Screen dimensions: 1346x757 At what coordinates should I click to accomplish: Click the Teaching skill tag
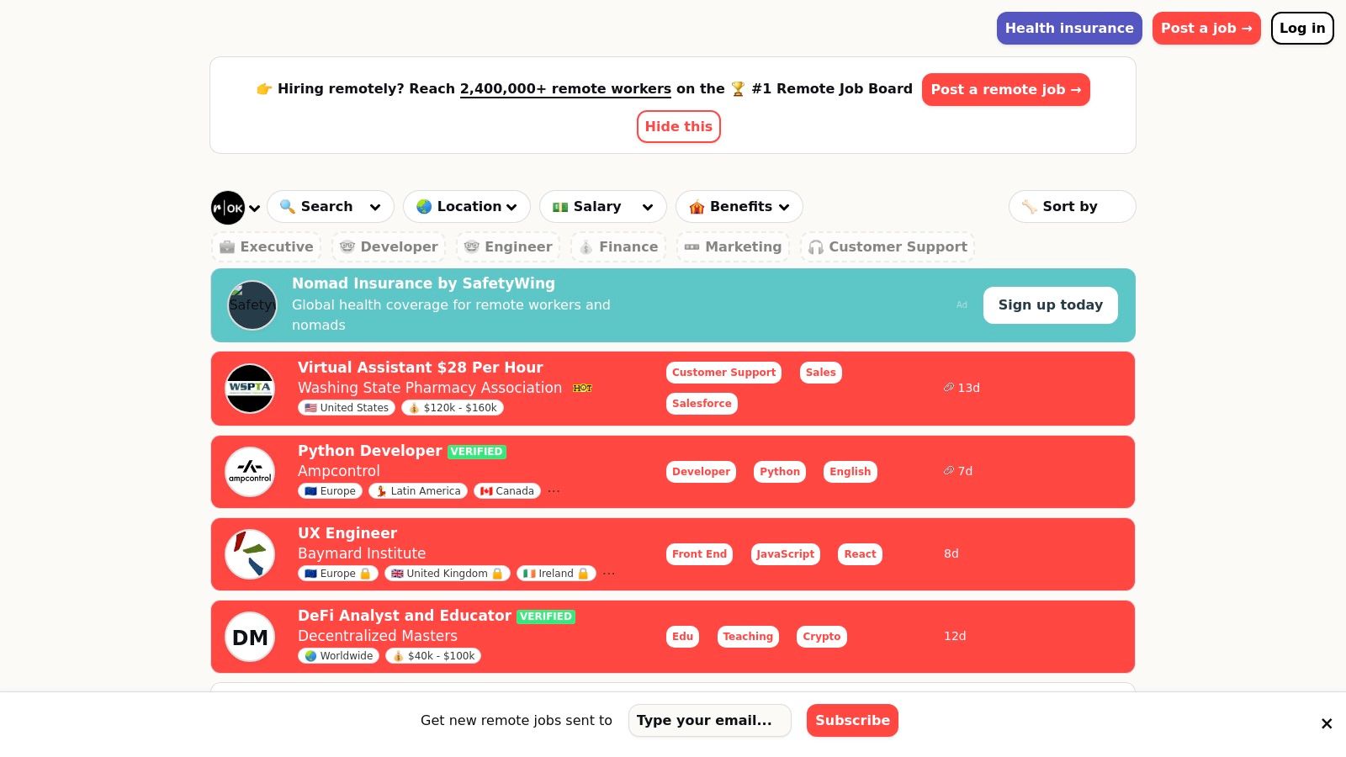748,637
